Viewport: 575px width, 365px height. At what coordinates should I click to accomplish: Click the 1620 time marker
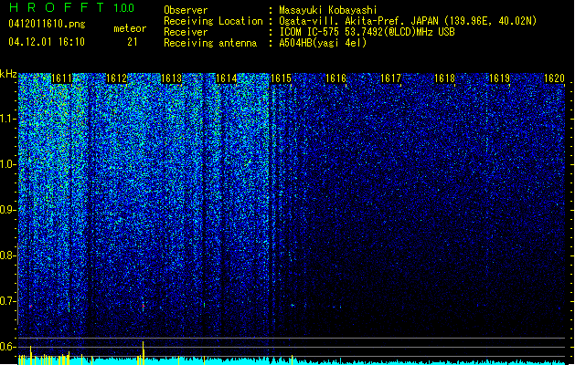point(555,78)
